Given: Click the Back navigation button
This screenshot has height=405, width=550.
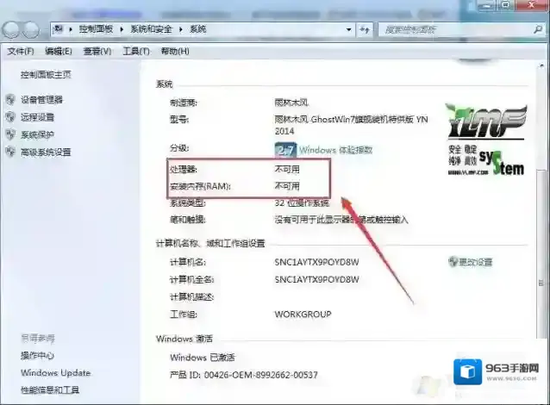Looking at the screenshot, I should point(11,30).
